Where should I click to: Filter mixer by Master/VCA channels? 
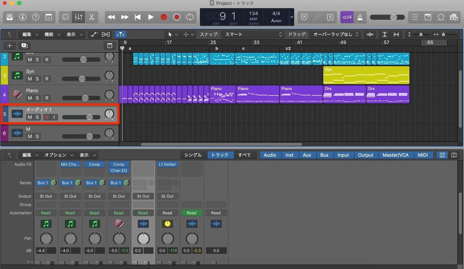point(395,155)
